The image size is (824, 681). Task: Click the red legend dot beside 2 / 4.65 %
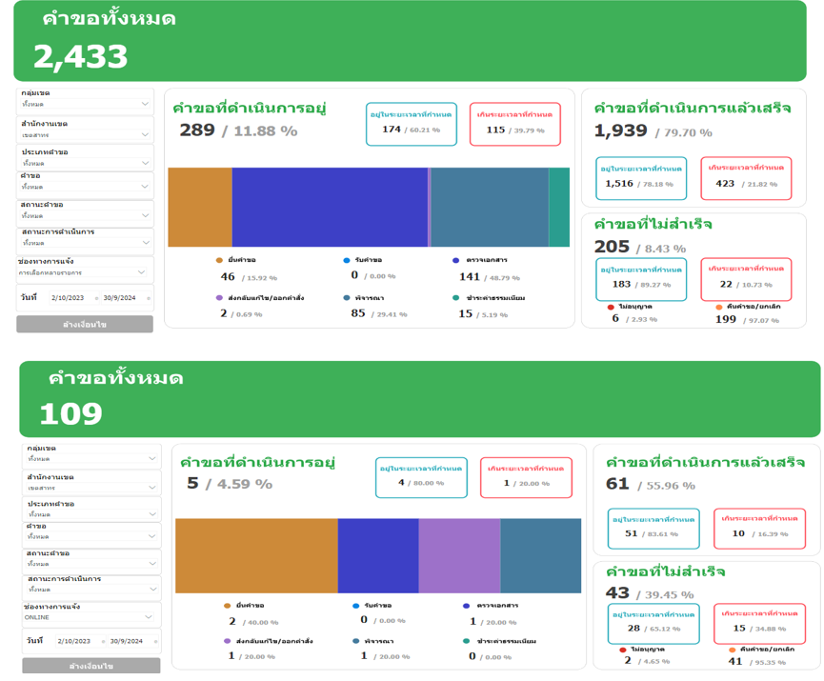(x=623, y=649)
